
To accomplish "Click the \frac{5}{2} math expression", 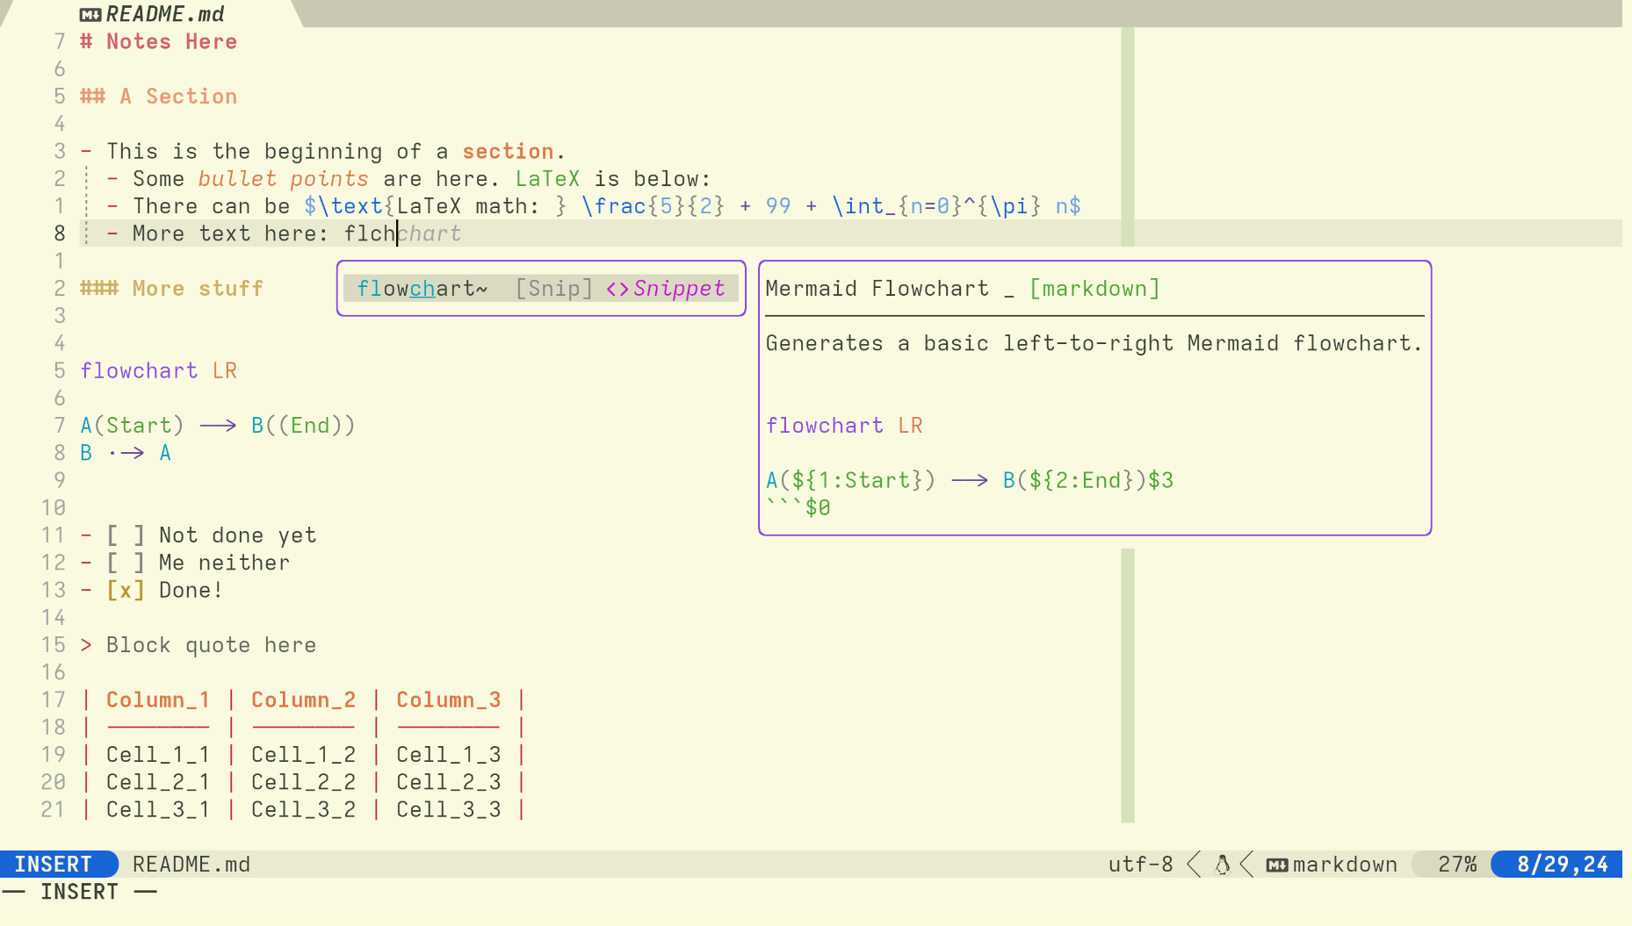I will (653, 206).
